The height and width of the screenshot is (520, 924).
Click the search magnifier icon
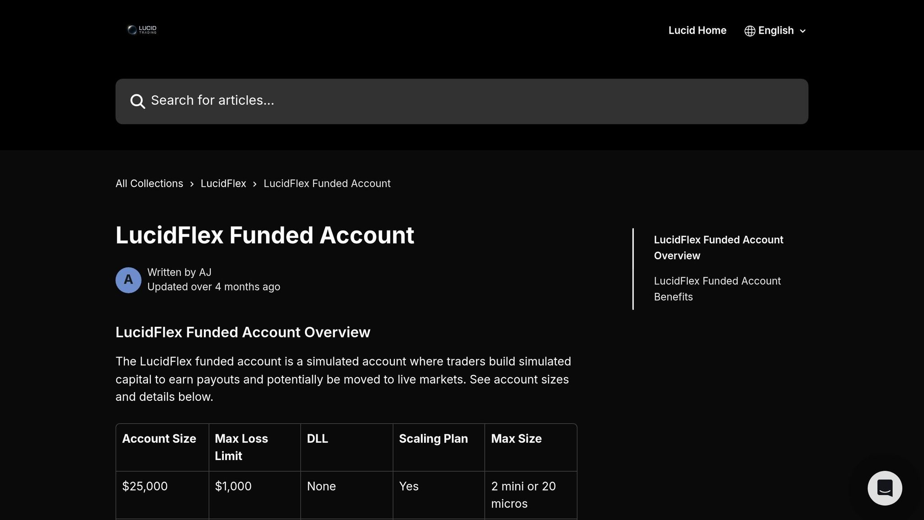[x=138, y=101]
